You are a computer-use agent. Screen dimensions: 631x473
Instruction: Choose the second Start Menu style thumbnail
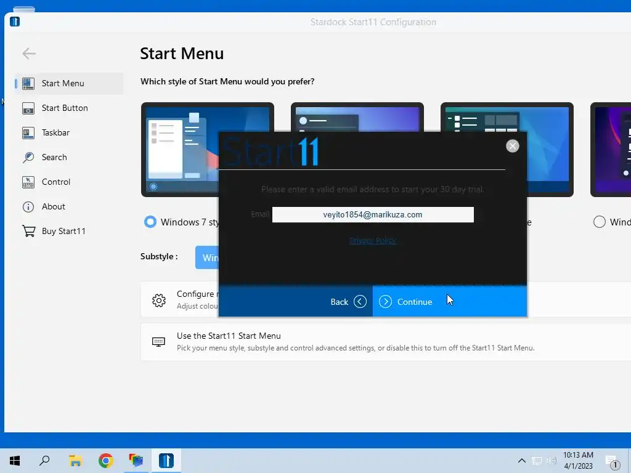[x=357, y=116]
